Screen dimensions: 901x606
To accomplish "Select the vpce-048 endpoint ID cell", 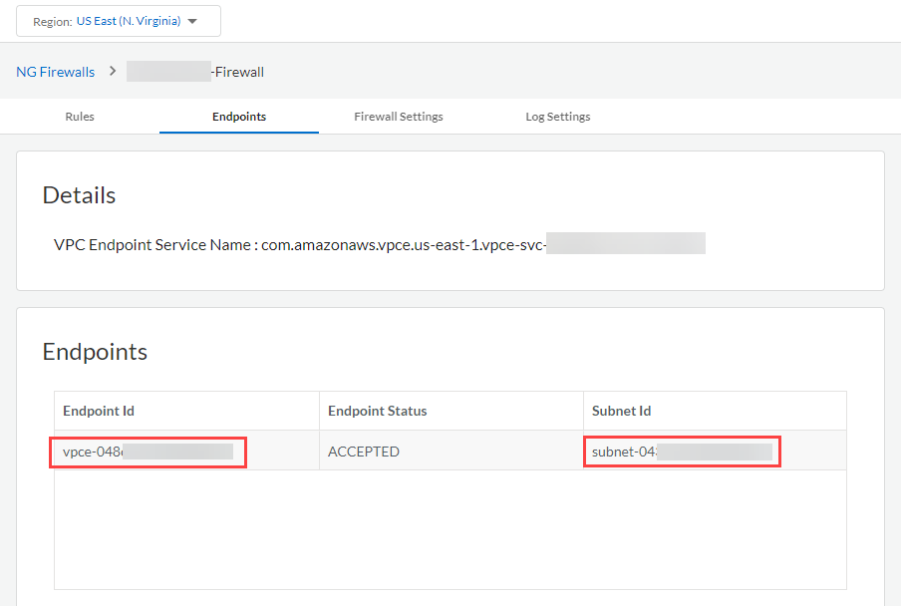I will (148, 452).
